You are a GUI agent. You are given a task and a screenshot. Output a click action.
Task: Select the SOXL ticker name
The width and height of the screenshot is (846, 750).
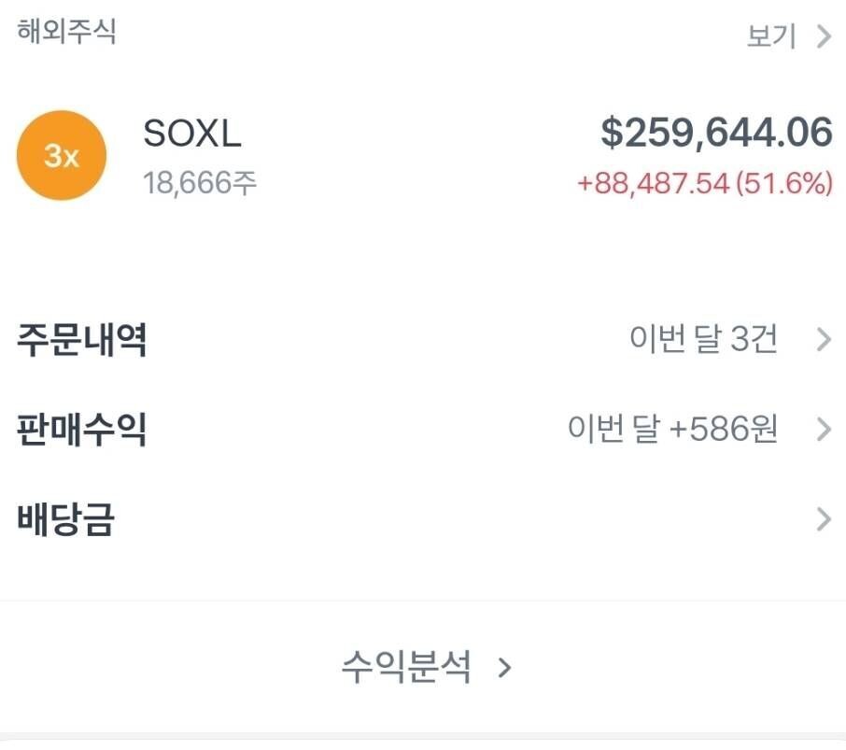(x=193, y=133)
